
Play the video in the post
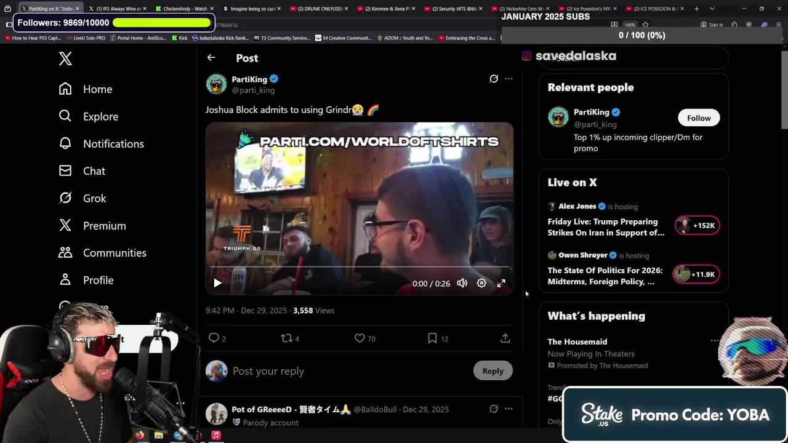(217, 283)
